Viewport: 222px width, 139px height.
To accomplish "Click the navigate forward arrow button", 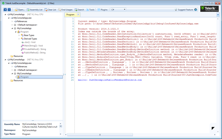I will pos(9,10).
